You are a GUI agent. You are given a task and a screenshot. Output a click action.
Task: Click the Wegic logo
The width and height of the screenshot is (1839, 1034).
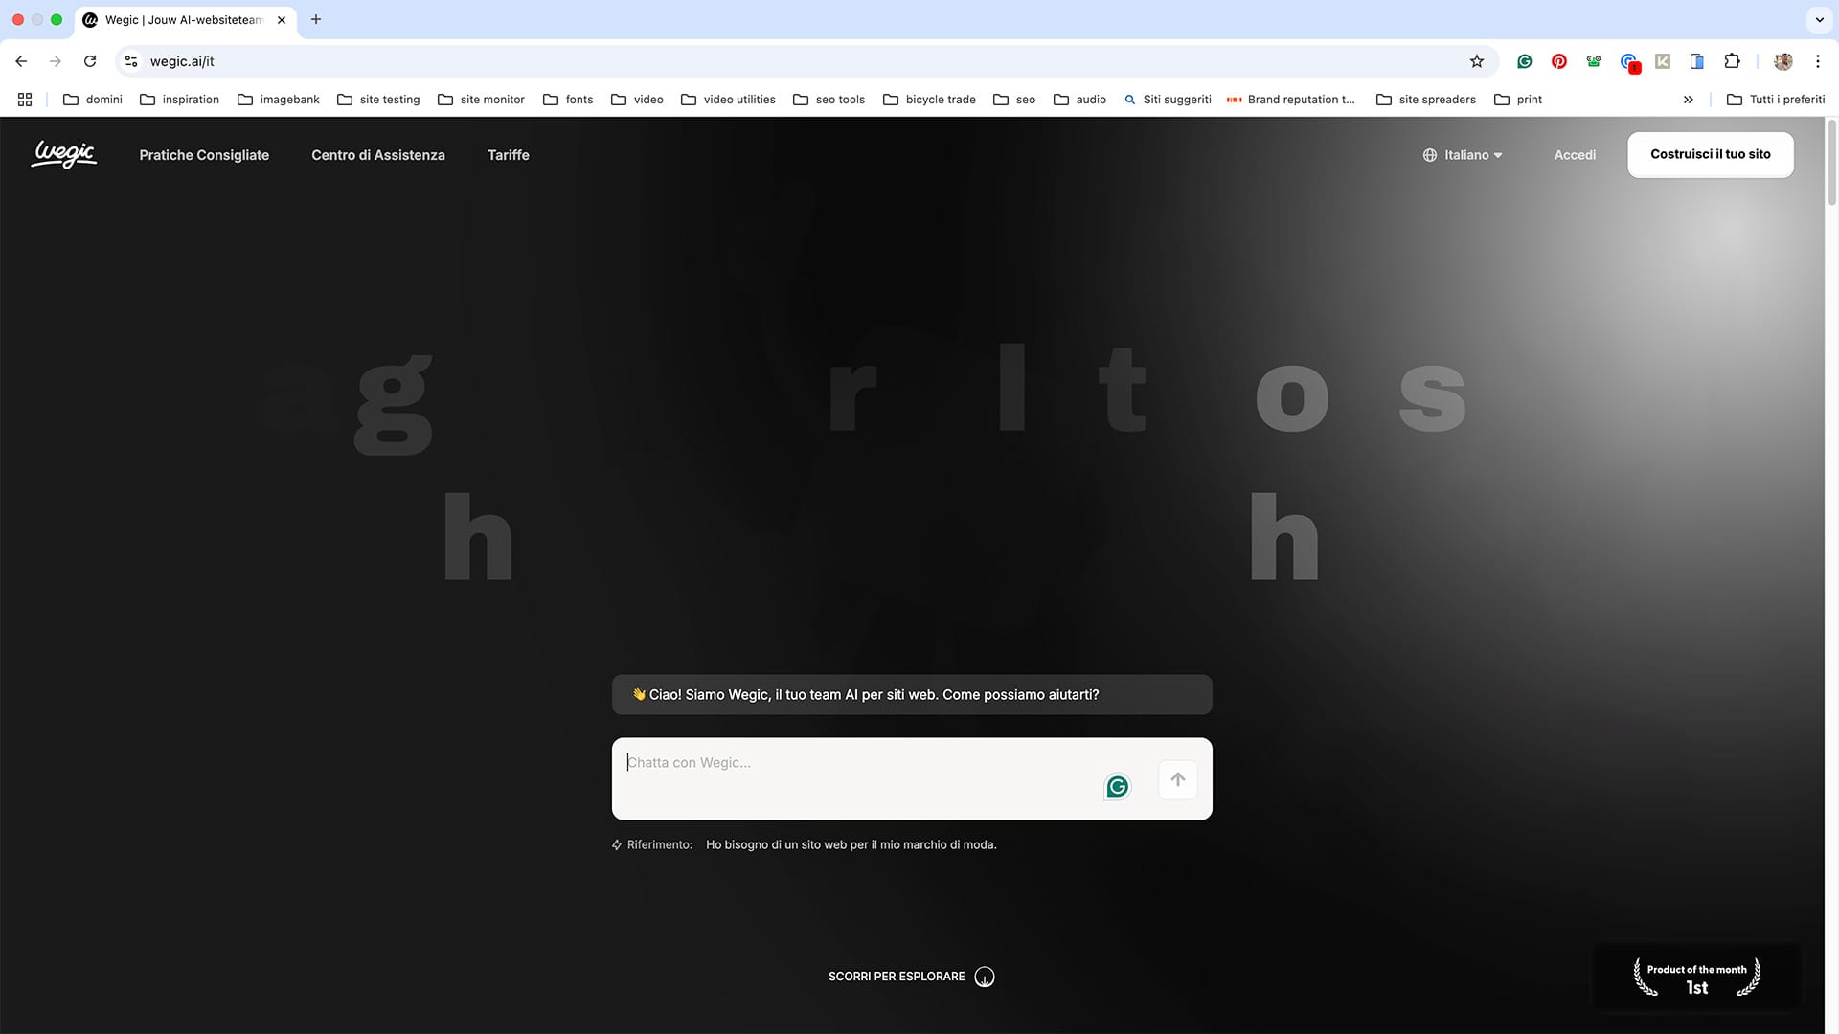64,154
